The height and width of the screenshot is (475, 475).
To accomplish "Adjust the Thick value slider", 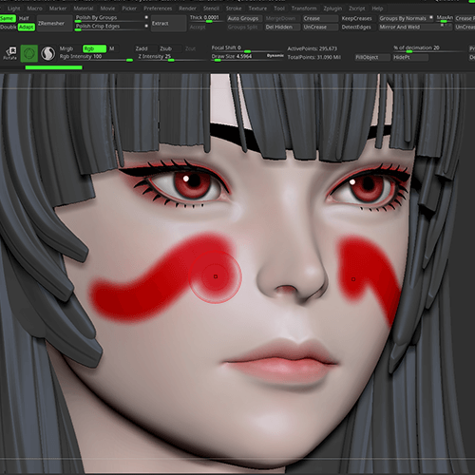I will [207, 19].
